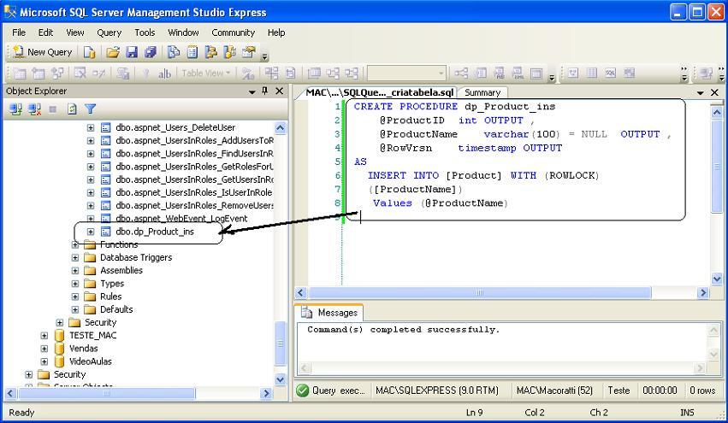Open the Object Explorer window position dropdown
728x423 pixels.
pyautogui.click(x=252, y=91)
